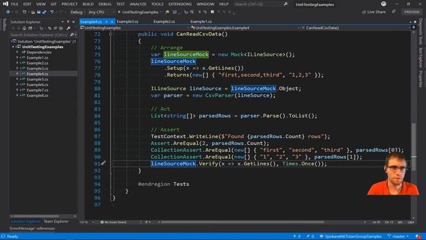Screen dimensions: 426x240
Task: Start debugging with the green play icon
Action: click(119, 12)
